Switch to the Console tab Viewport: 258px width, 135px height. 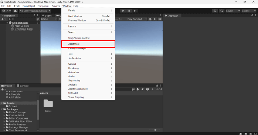pyautogui.click(x=23, y=86)
